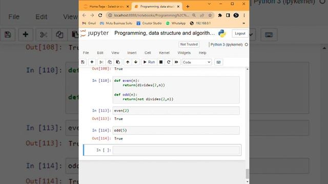The image size is (328, 184).
Task: Open Creator Studio bookmark
Action: [149, 23]
